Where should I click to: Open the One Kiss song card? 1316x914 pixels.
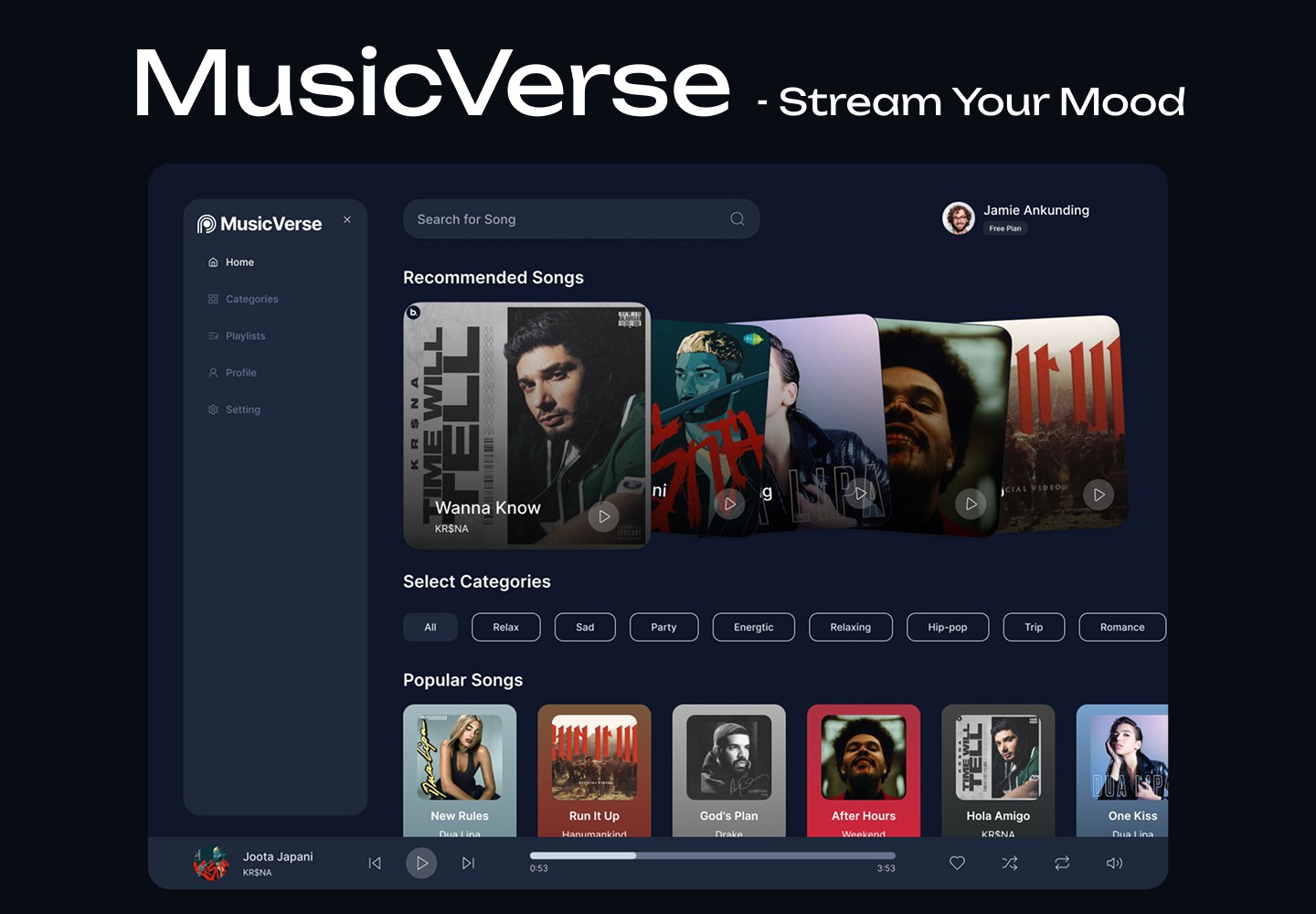(x=1122, y=771)
